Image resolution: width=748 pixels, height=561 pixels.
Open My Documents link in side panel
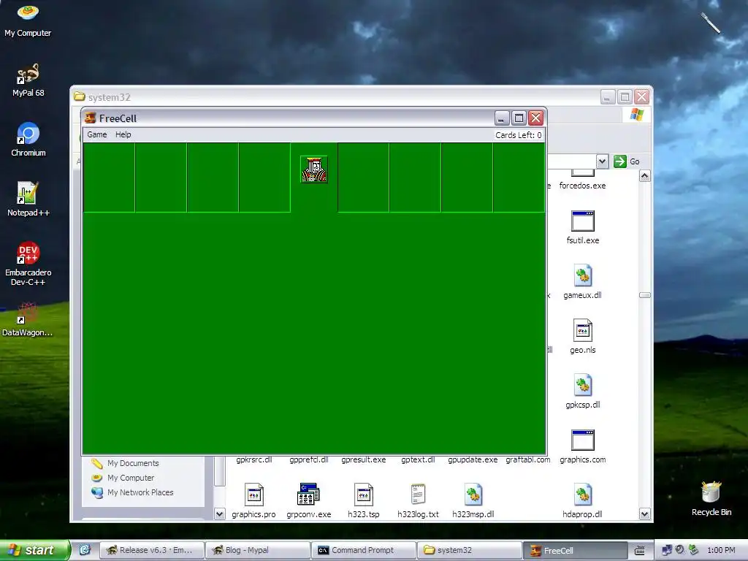(133, 463)
